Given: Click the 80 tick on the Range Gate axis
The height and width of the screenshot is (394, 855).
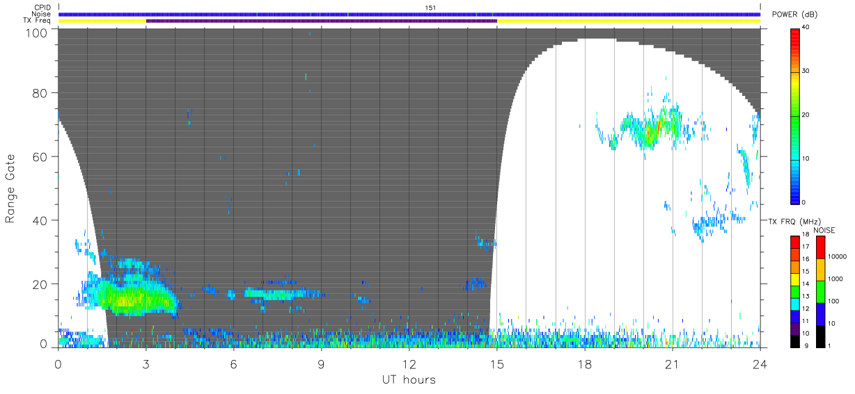Looking at the screenshot, I should 40,93.
